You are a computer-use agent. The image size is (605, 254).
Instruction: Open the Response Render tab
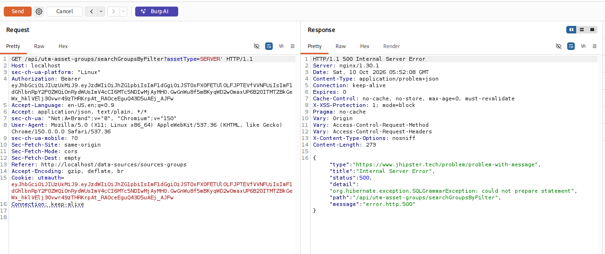(x=392, y=46)
